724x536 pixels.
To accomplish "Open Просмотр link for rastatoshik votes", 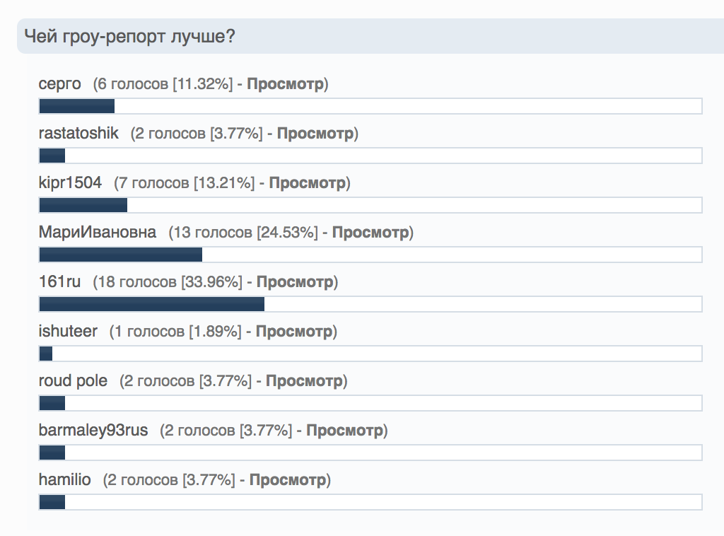I will (x=315, y=134).
